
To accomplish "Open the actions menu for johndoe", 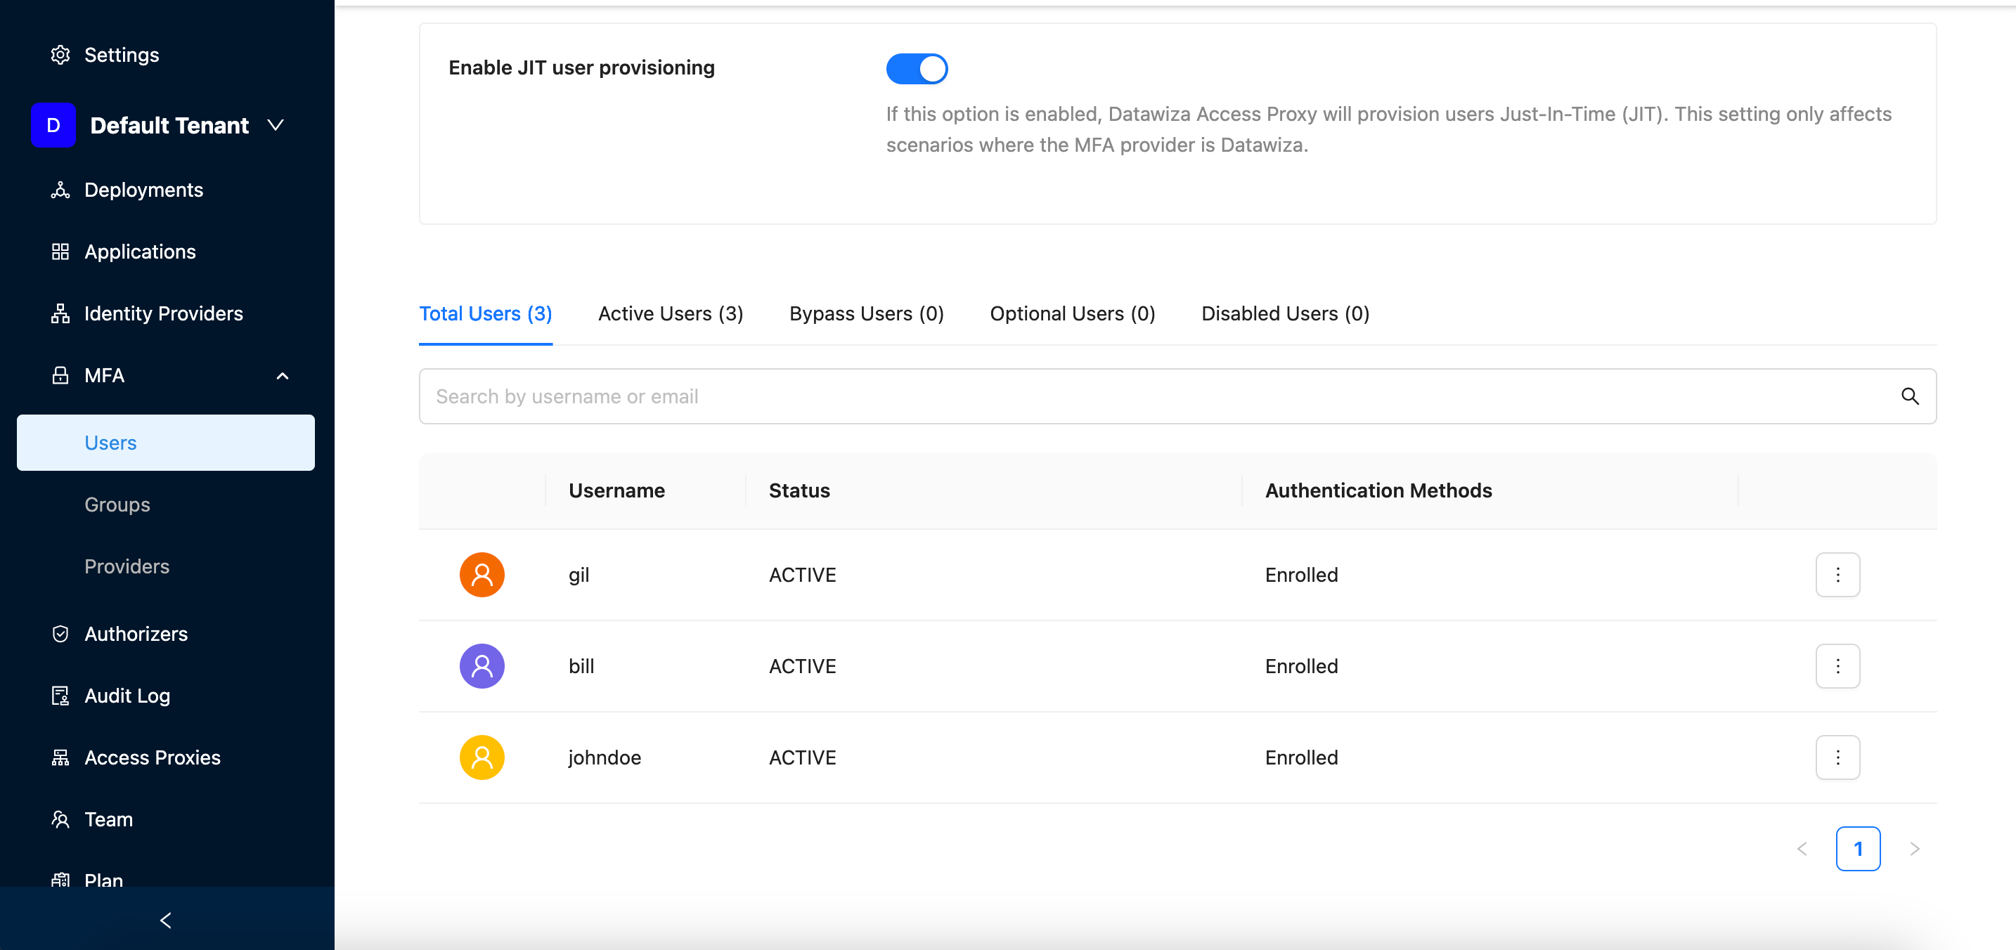I will [x=1837, y=757].
